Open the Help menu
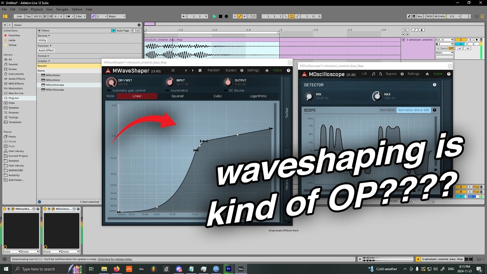Screen dimensions: 487x274 click(x=89, y=9)
